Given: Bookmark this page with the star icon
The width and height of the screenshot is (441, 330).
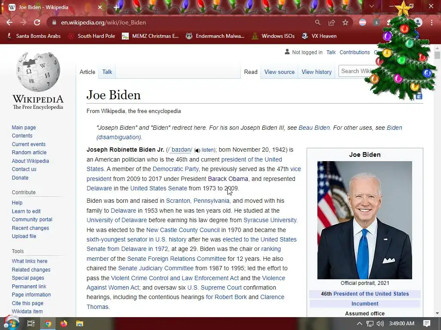Looking at the screenshot, I should (x=345, y=22).
